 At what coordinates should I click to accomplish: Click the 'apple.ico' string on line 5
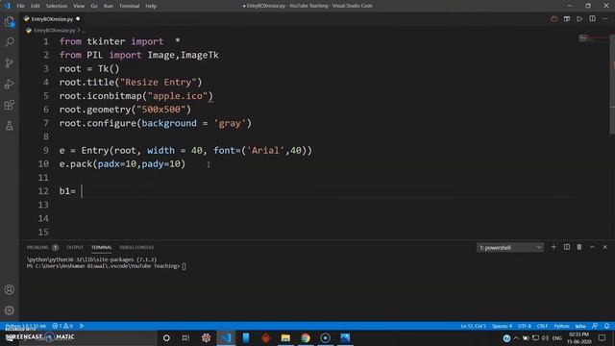pyautogui.click(x=178, y=96)
